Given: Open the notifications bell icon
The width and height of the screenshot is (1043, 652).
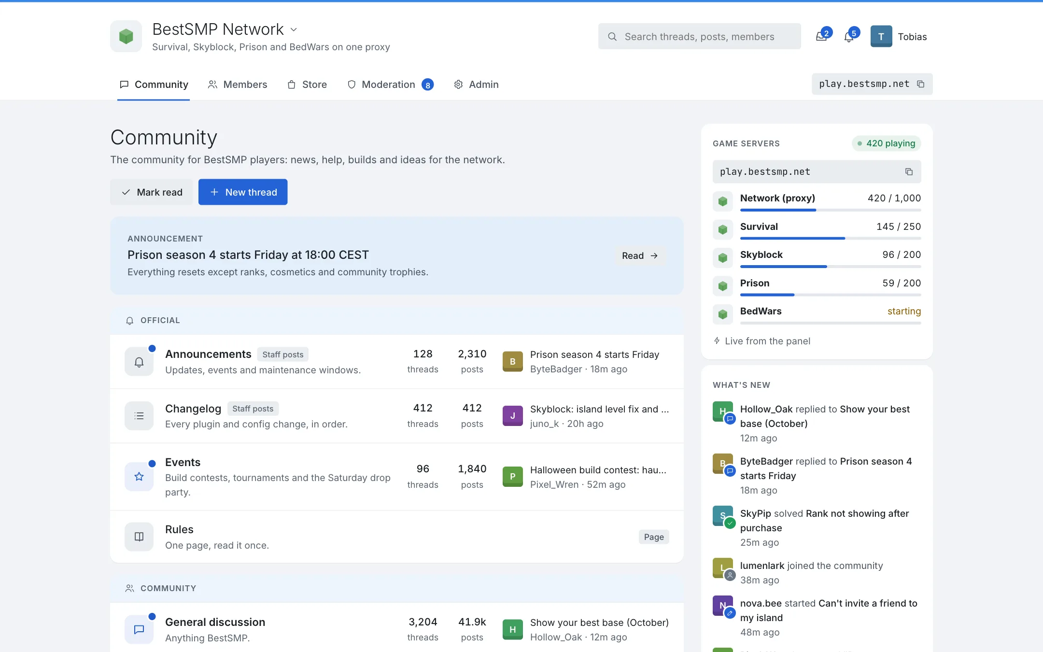Looking at the screenshot, I should [x=849, y=37].
